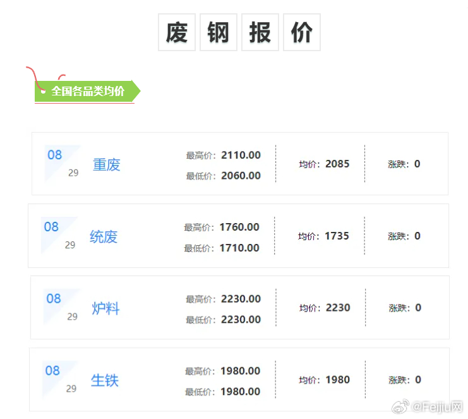Image resolution: width=468 pixels, height=419 pixels.
Task: Click the 08/29 date badge beside 重废
Action: (62, 163)
